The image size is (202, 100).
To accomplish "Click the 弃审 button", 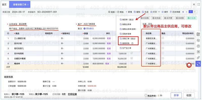I will coord(176,95).
